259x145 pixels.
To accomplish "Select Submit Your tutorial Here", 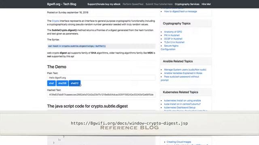I will coord(159,4).
